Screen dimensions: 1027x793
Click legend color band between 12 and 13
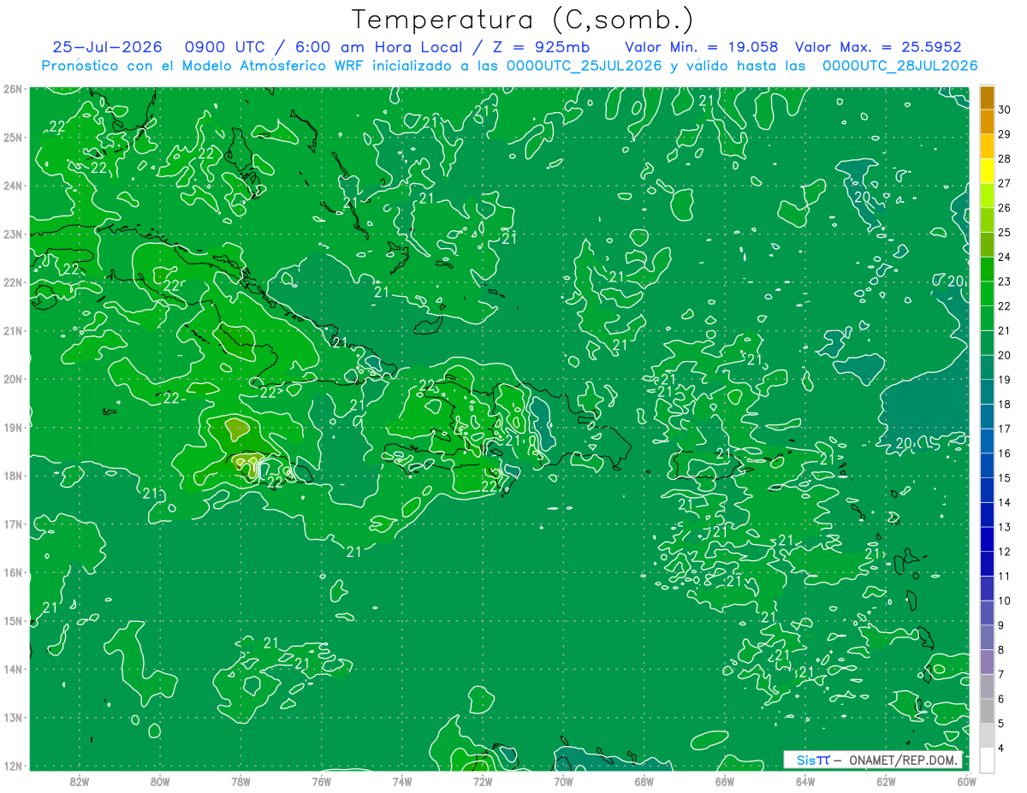click(x=987, y=539)
